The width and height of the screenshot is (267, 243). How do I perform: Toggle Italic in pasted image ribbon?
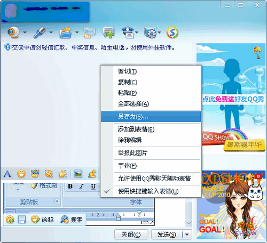pyautogui.click(x=82, y=187)
